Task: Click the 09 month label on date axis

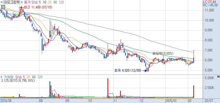Action: coord(67,101)
